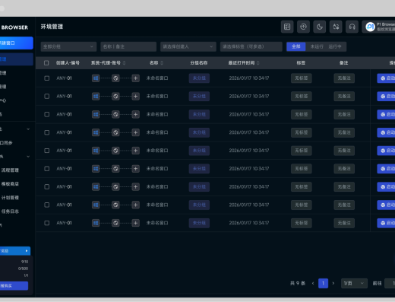
Task: Tick the select-all checkbox in table header
Action: pos(46,63)
